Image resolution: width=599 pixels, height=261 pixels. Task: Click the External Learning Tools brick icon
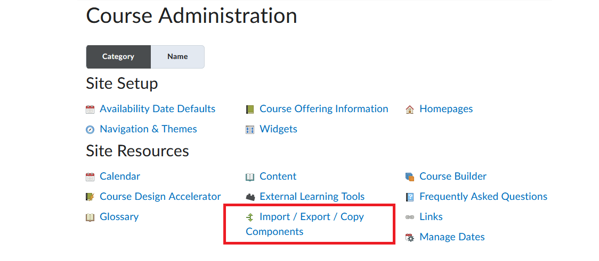pyautogui.click(x=250, y=197)
